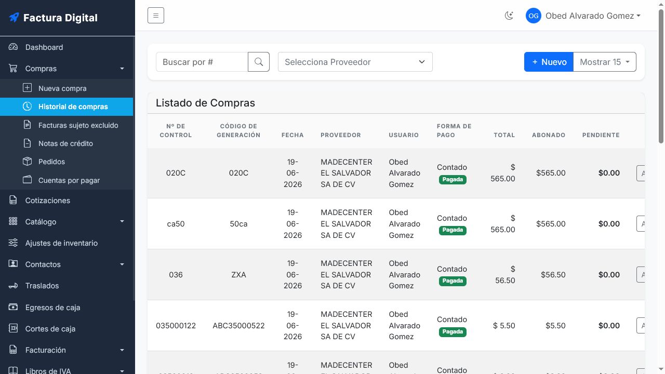This screenshot has height=374, width=665.
Task: Open Dashboard from the sidebar
Action: (x=66, y=47)
